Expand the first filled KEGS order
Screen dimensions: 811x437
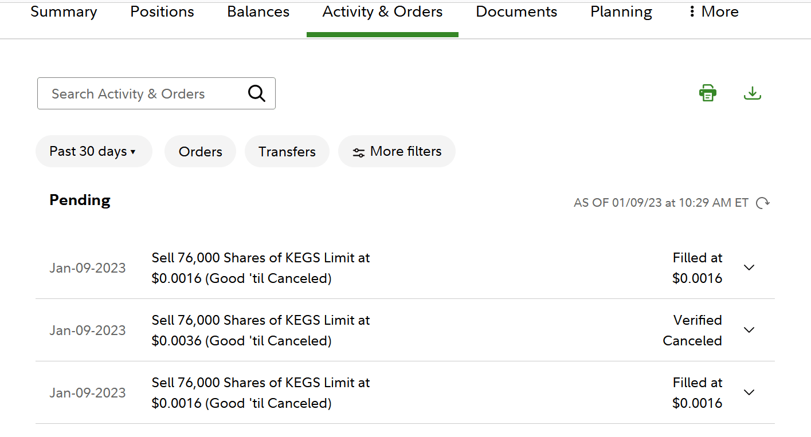(749, 268)
